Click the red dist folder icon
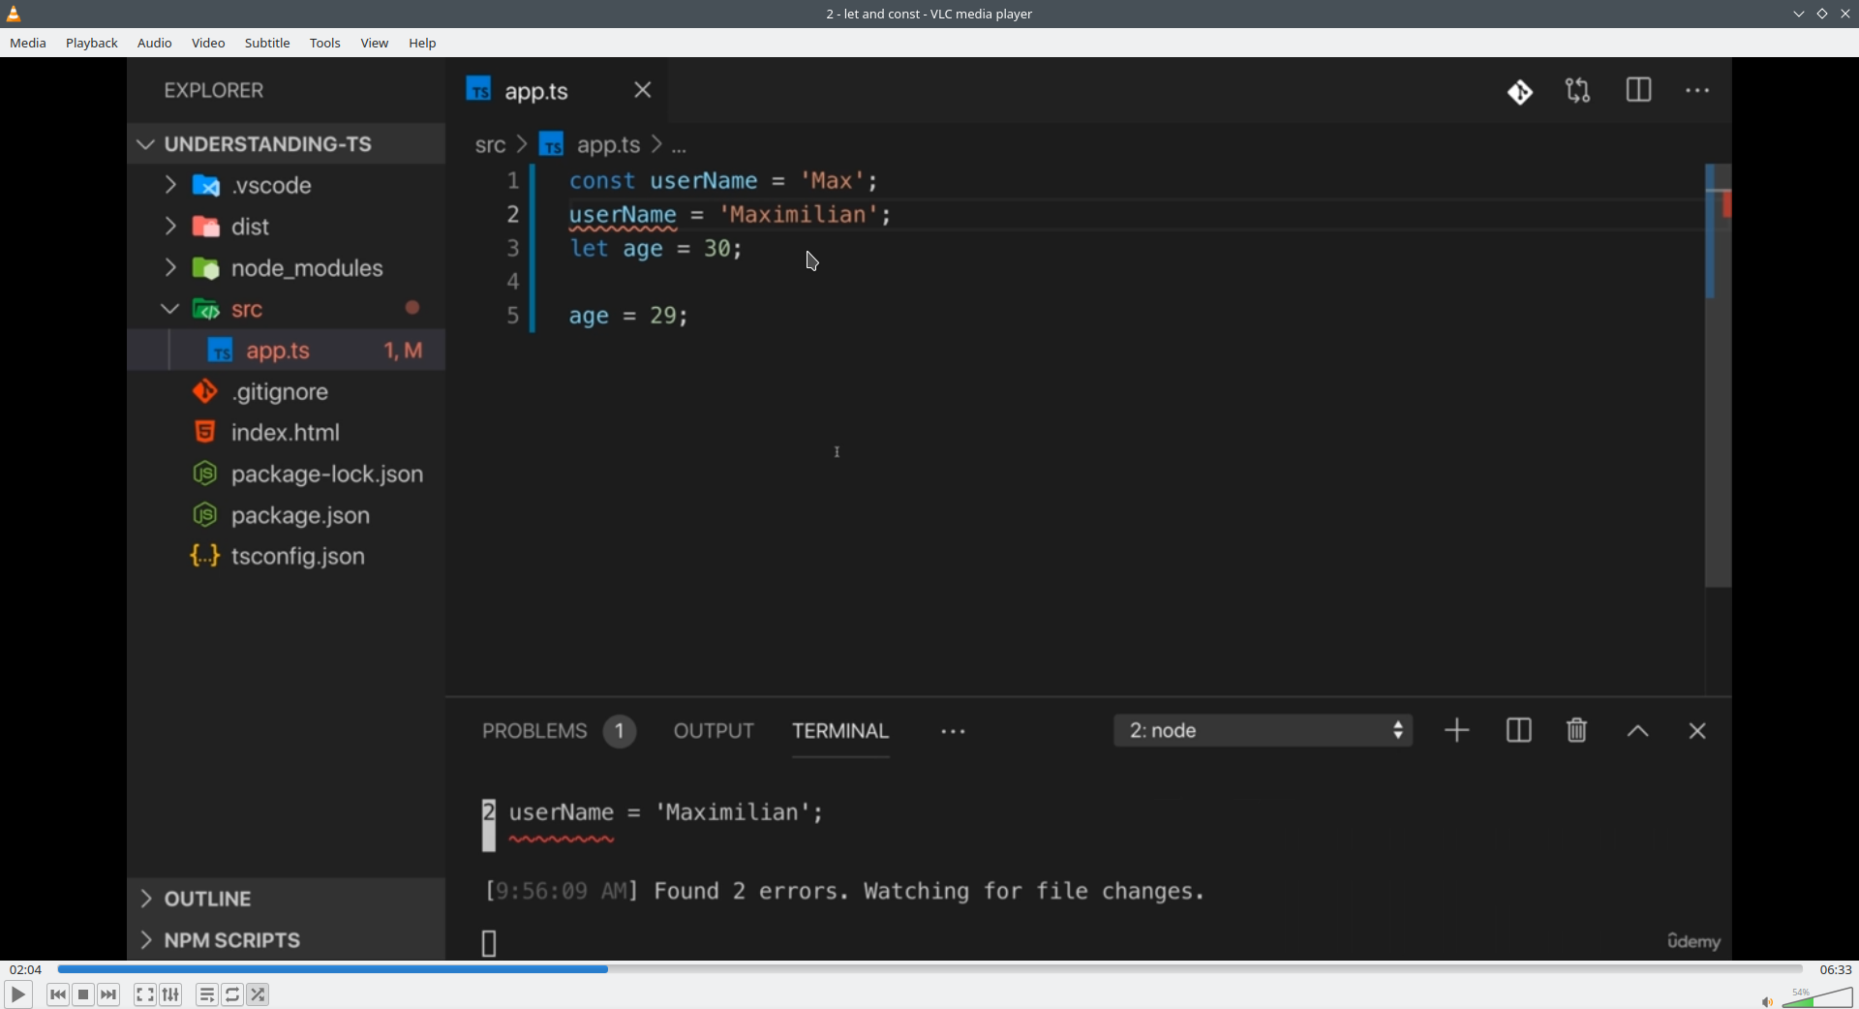This screenshot has width=1859, height=1009. (206, 227)
